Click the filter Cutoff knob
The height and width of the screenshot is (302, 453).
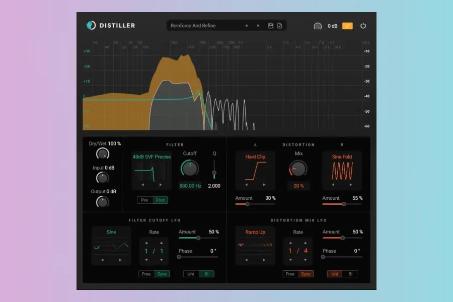click(x=190, y=169)
